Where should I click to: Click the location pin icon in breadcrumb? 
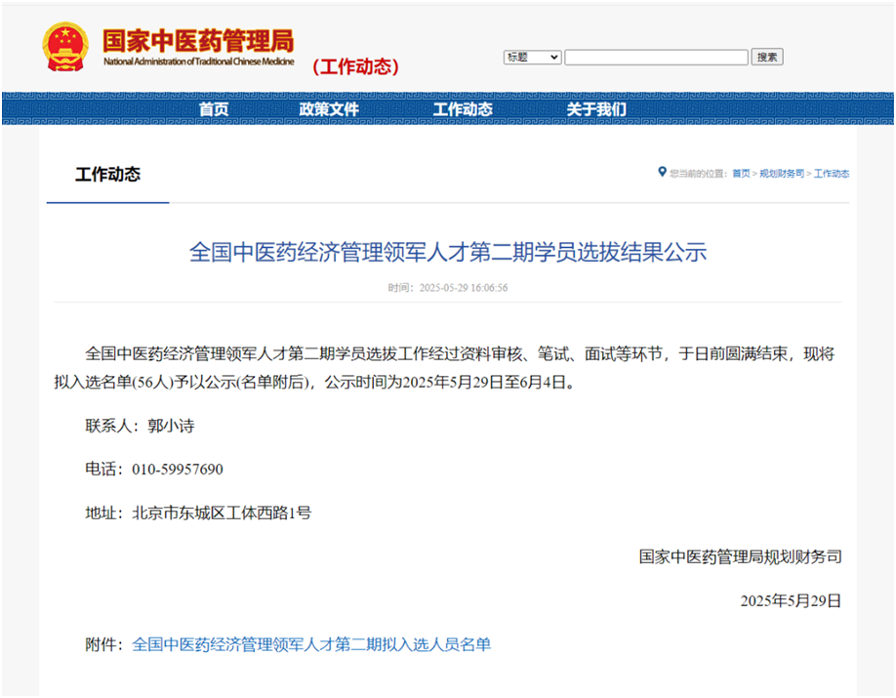[662, 172]
